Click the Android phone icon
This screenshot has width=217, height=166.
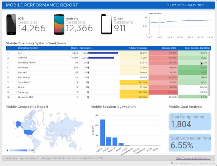59,24
